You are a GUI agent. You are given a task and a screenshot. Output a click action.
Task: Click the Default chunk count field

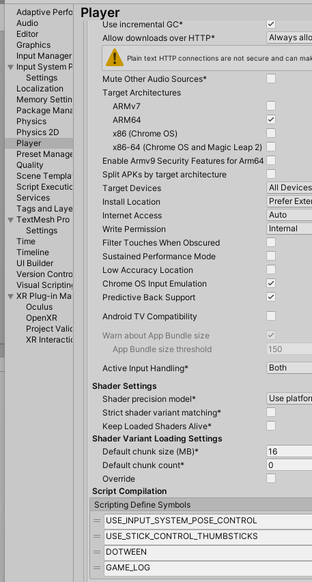(289, 465)
